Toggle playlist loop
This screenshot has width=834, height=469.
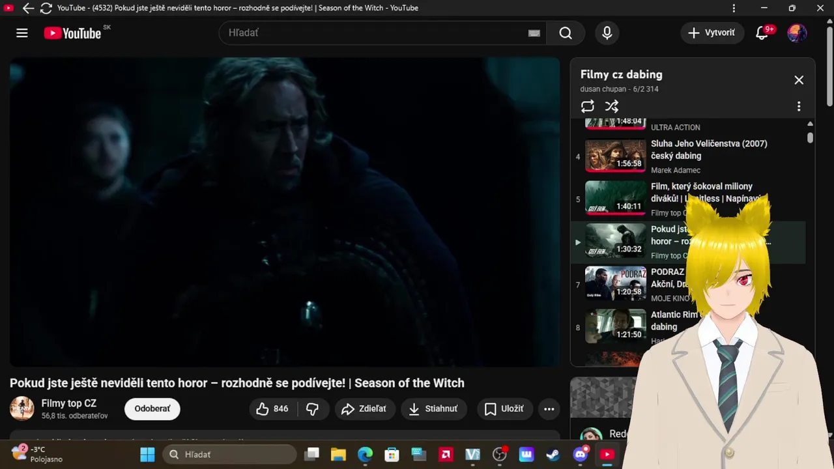[588, 106]
